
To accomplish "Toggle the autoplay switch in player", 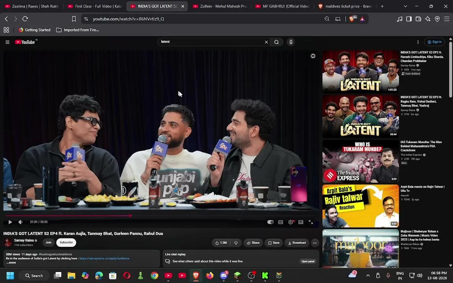I will (x=271, y=222).
